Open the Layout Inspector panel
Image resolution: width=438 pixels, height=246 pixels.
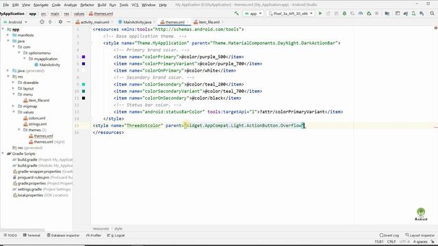point(420,235)
